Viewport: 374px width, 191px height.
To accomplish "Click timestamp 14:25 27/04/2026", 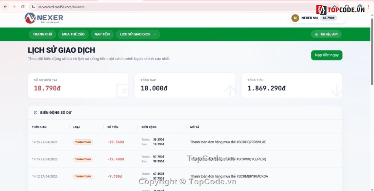I will pyautogui.click(x=44, y=142).
